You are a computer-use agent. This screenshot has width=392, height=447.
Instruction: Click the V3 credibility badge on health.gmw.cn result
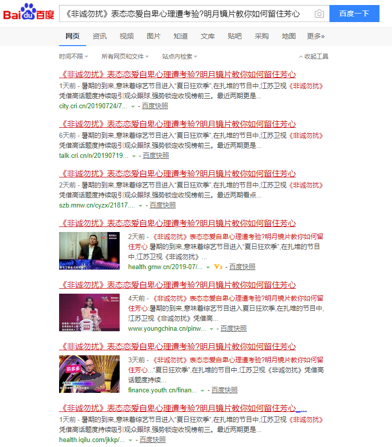(218, 267)
